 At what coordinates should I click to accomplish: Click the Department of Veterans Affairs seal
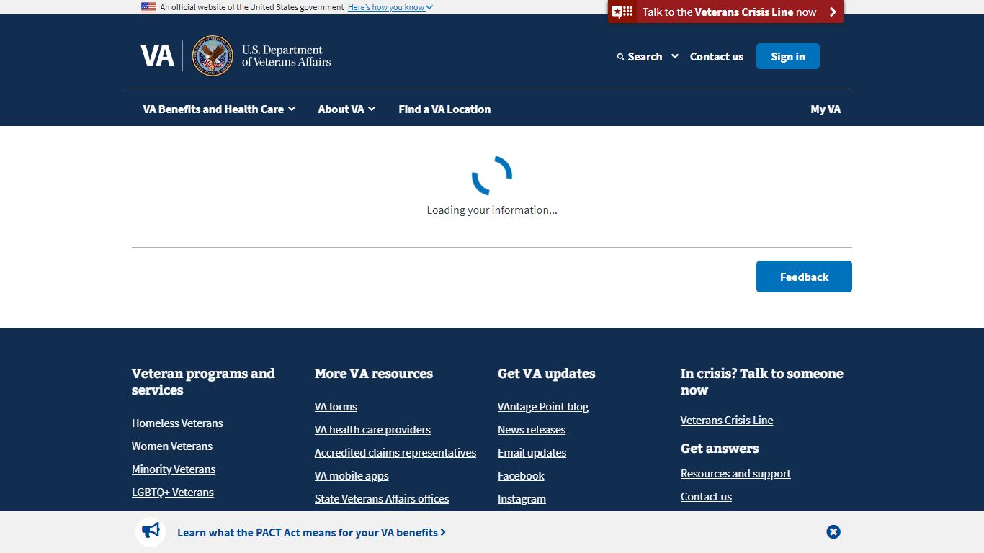tap(213, 56)
